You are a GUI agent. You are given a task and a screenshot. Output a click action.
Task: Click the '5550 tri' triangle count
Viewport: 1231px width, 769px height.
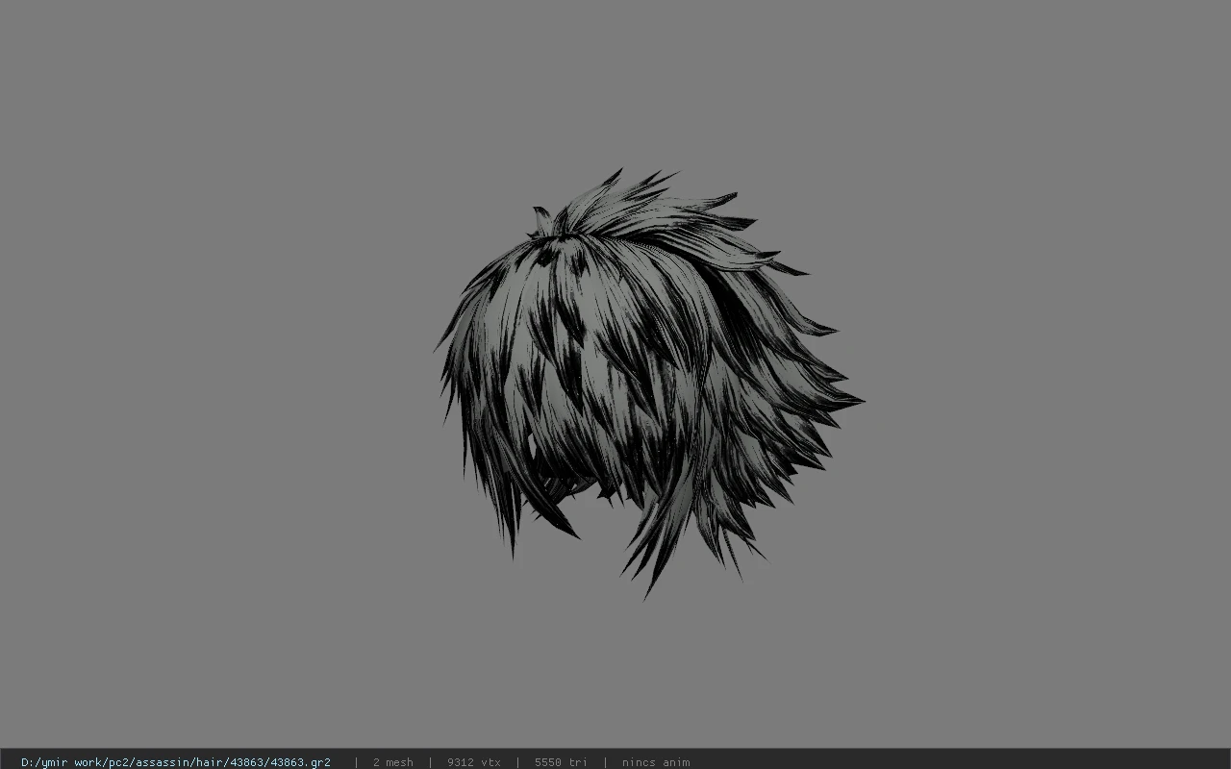[x=561, y=762]
